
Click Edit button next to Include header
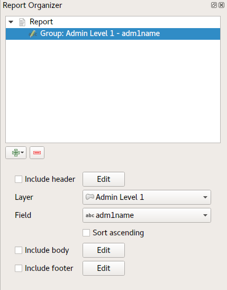coord(104,179)
